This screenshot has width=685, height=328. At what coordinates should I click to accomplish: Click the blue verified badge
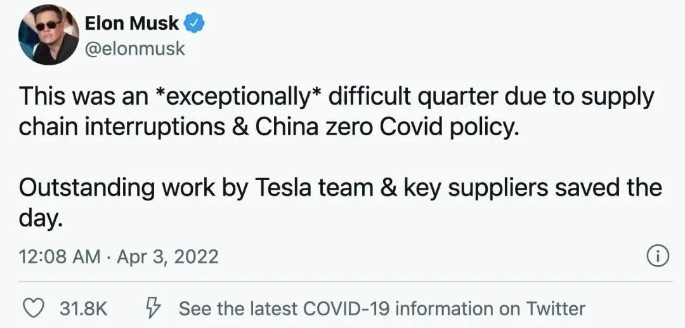point(194,24)
